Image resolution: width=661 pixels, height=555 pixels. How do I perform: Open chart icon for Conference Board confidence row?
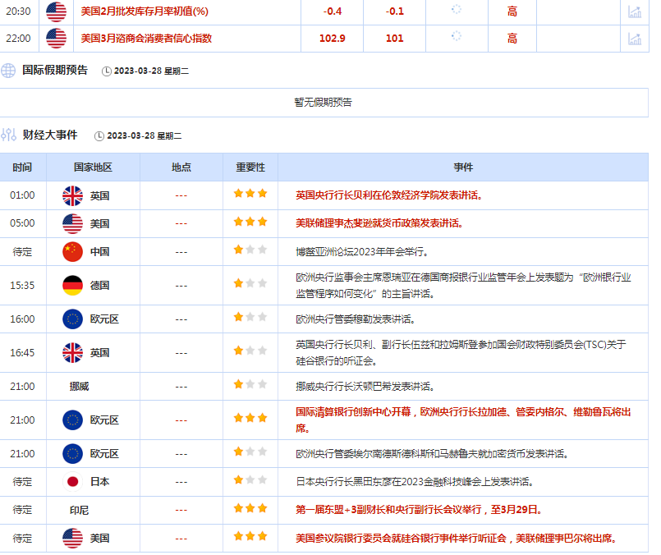point(634,38)
